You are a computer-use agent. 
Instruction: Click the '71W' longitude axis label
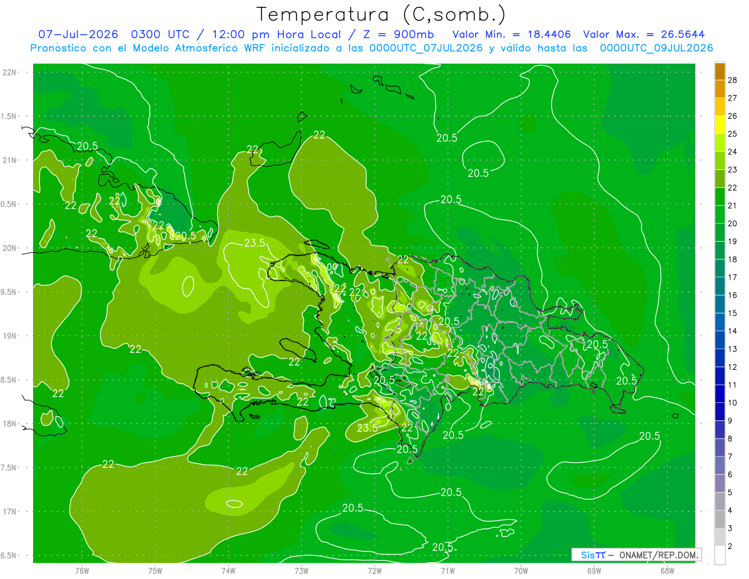coord(448,570)
